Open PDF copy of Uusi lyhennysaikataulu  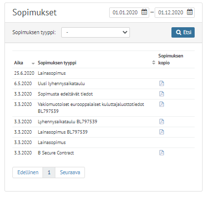click(x=162, y=84)
